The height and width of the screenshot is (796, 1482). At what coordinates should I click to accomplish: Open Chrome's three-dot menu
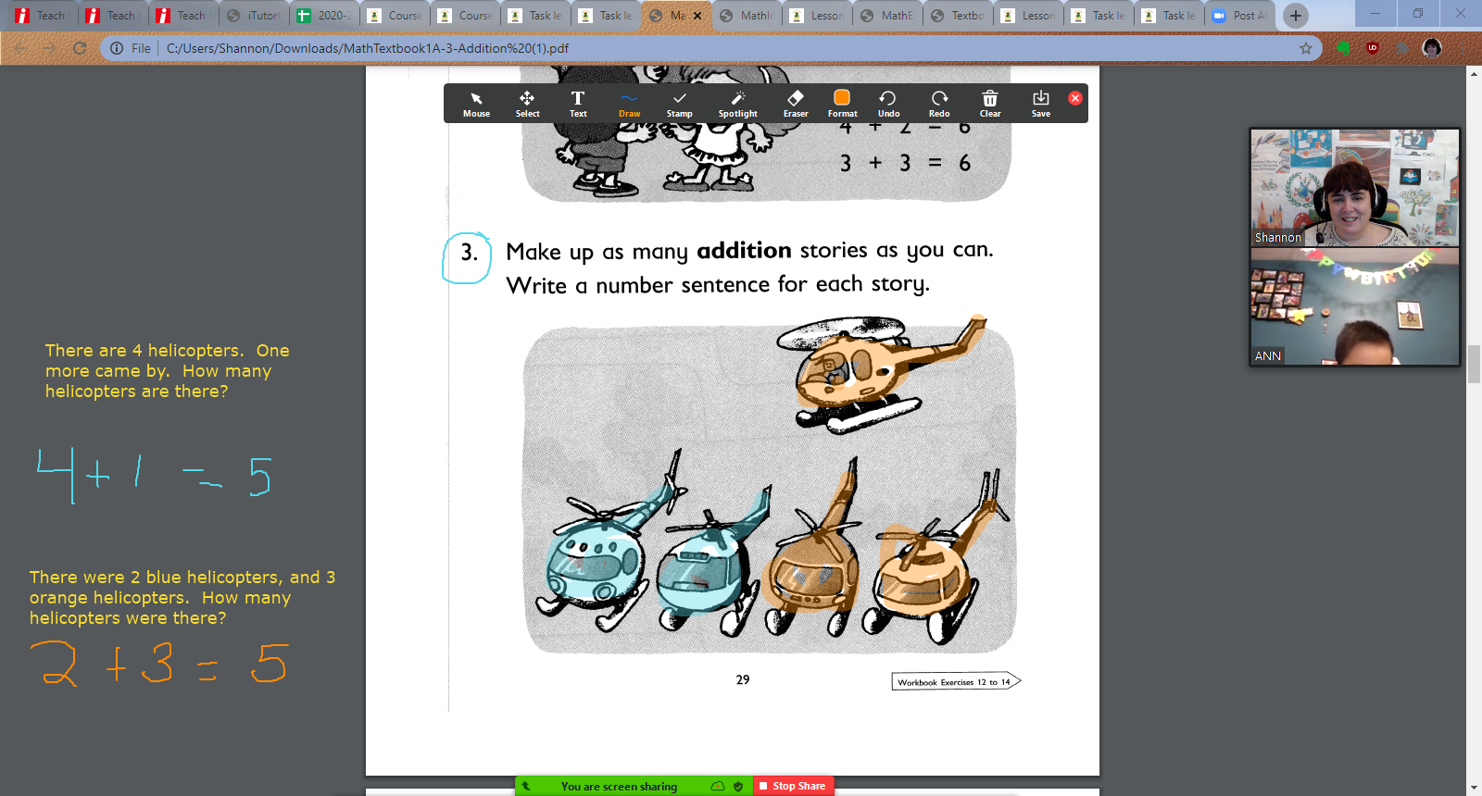(1462, 48)
